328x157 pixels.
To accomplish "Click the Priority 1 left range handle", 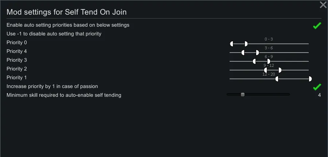I will coord(277,79).
